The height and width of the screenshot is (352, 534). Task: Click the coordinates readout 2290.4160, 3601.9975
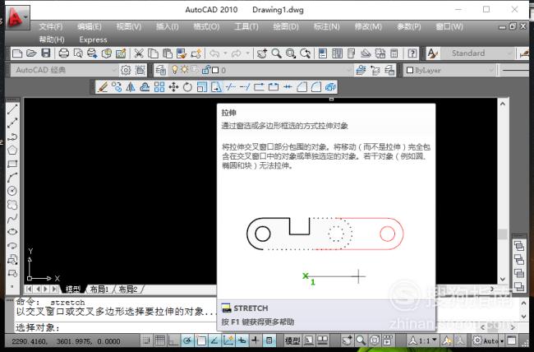click(66, 341)
